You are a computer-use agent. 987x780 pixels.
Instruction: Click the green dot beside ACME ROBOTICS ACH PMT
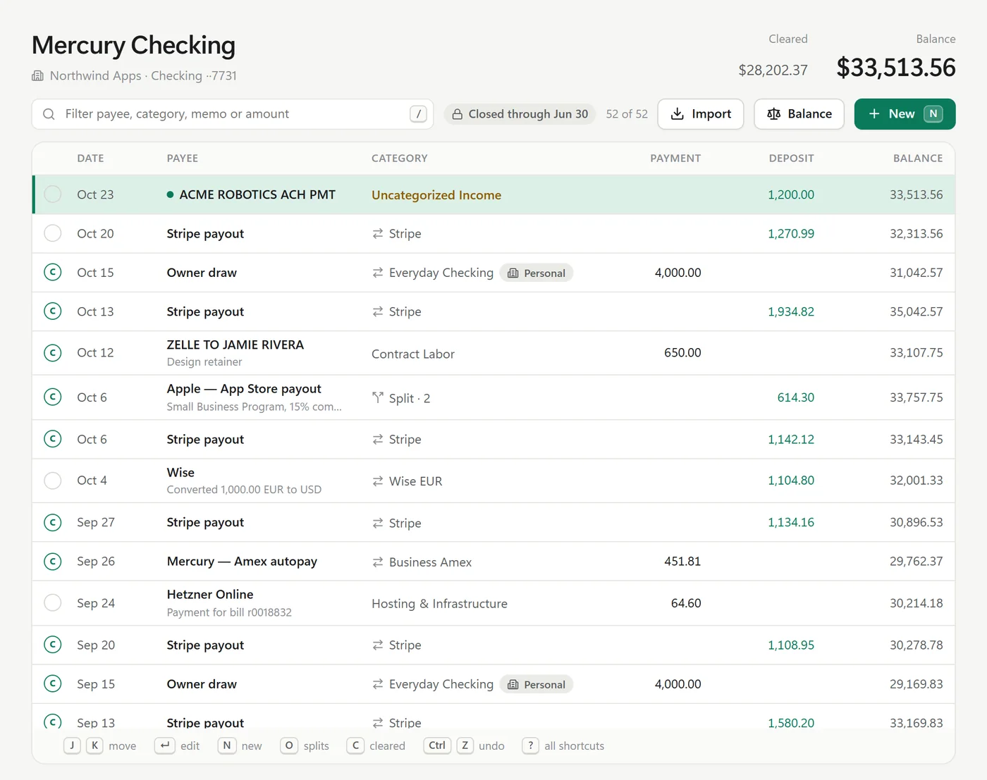(170, 194)
